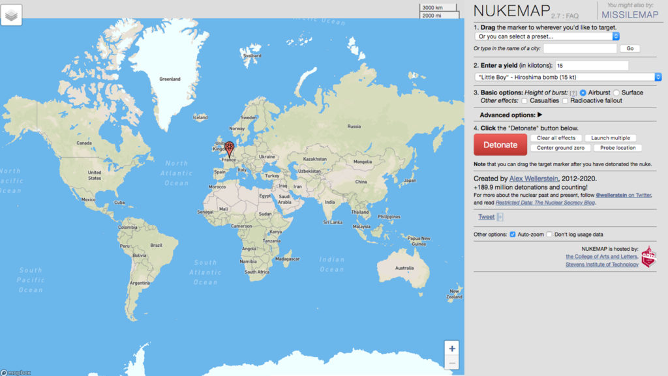
Task: Open the MISSILEMAP link
Action: [x=630, y=15]
